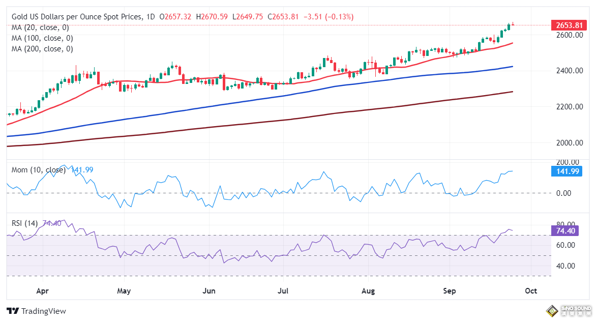Click the 2400.00 price axis label
The height and width of the screenshot is (322, 596).
(569, 71)
